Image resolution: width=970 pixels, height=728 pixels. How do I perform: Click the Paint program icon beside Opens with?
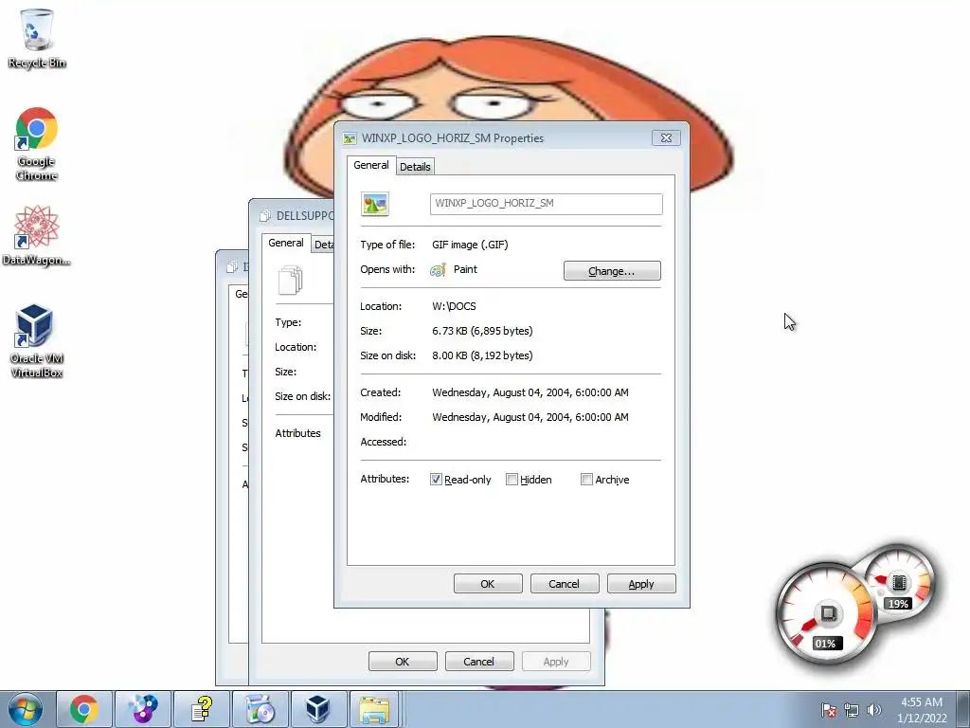coord(438,270)
